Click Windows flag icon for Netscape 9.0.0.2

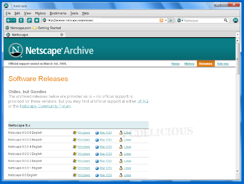point(75,161)
